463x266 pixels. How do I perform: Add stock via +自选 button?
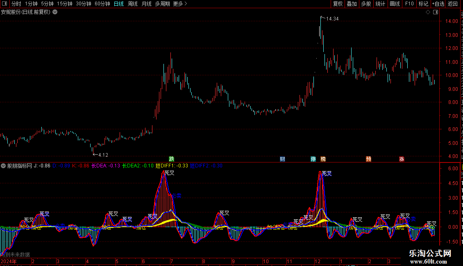tap(438, 4)
